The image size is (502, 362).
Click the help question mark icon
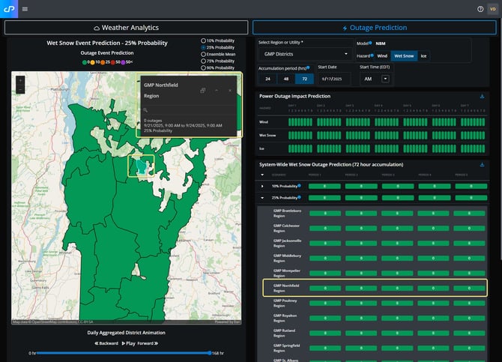click(x=480, y=9)
